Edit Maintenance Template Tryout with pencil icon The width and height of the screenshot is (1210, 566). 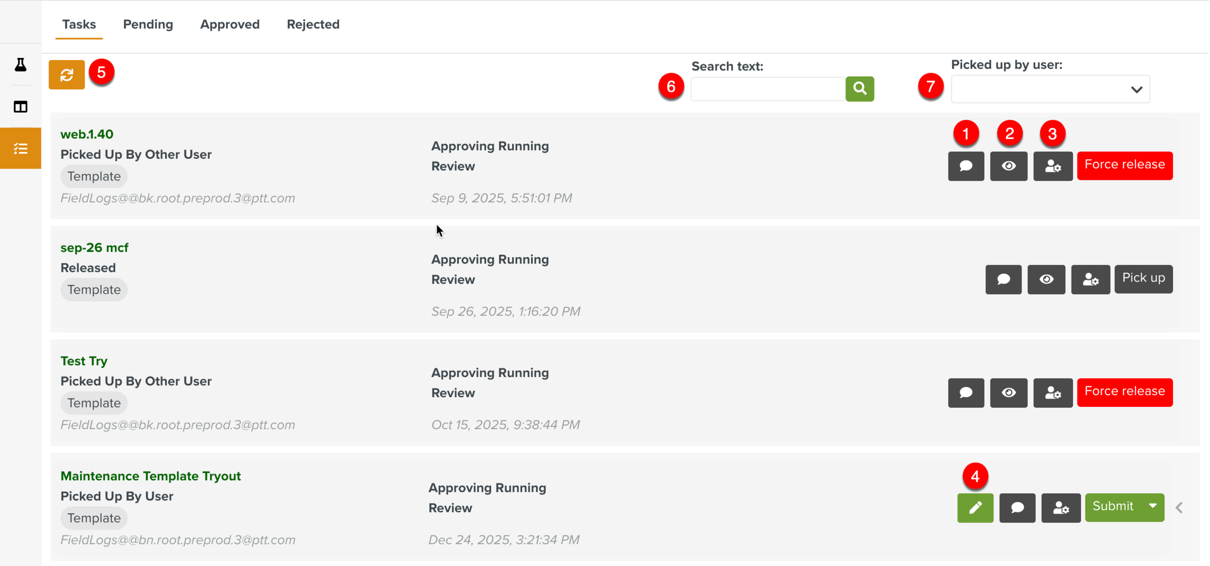(x=975, y=507)
